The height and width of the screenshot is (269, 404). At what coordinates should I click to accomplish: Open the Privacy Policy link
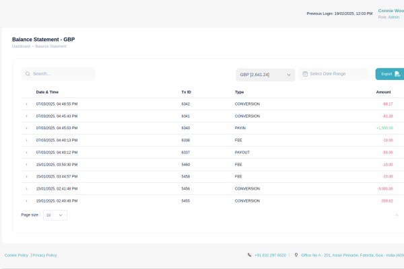pos(45,256)
